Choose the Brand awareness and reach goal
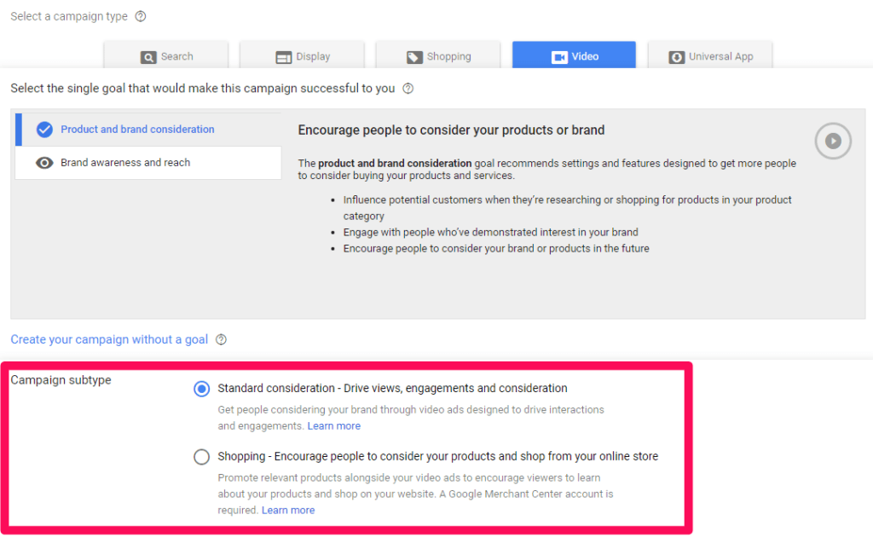The width and height of the screenshot is (873, 555). [125, 163]
